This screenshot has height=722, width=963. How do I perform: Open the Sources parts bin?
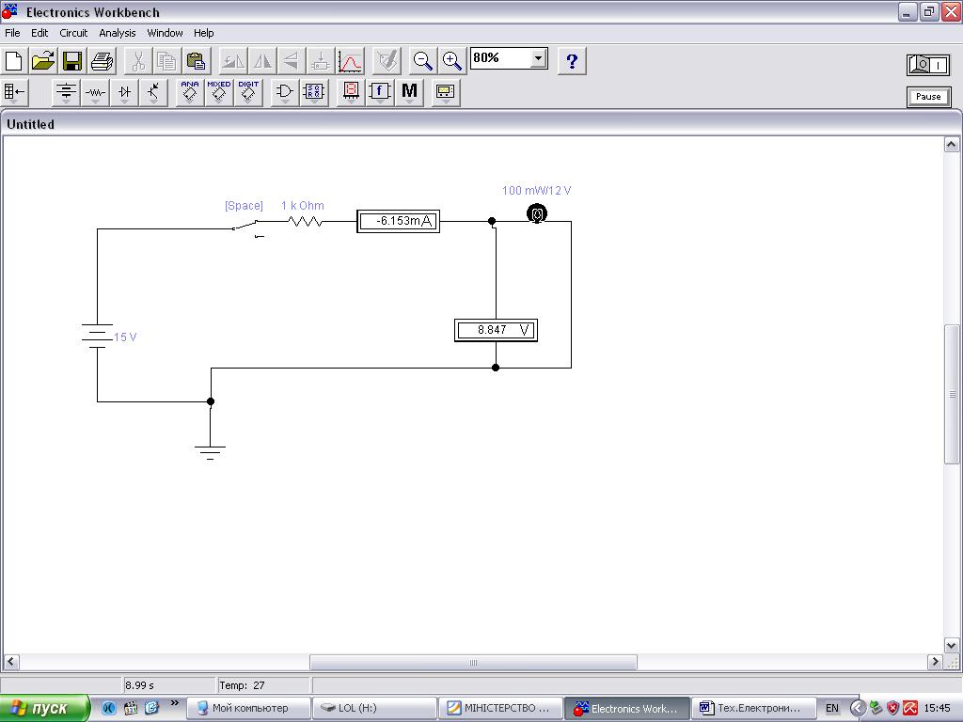tap(66, 92)
